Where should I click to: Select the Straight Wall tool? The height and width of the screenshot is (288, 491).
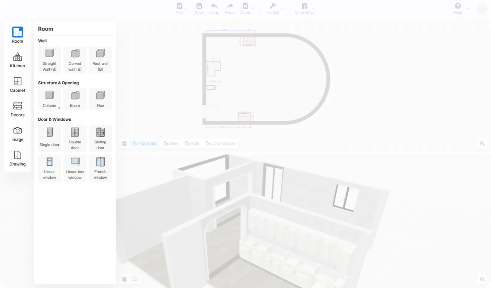pyautogui.click(x=49, y=60)
